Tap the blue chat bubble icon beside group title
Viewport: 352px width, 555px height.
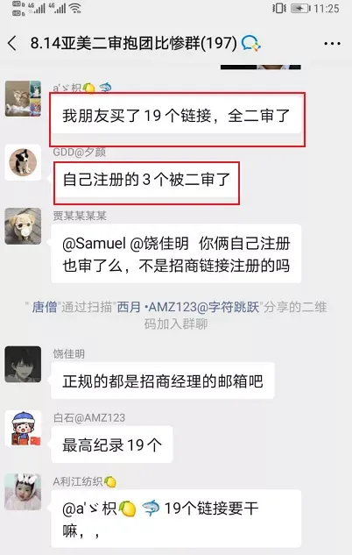click(x=251, y=44)
